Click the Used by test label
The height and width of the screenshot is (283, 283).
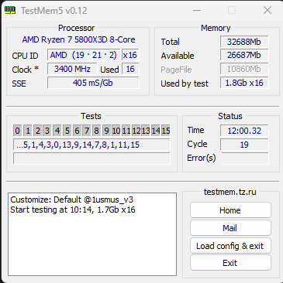pyautogui.click(x=185, y=84)
